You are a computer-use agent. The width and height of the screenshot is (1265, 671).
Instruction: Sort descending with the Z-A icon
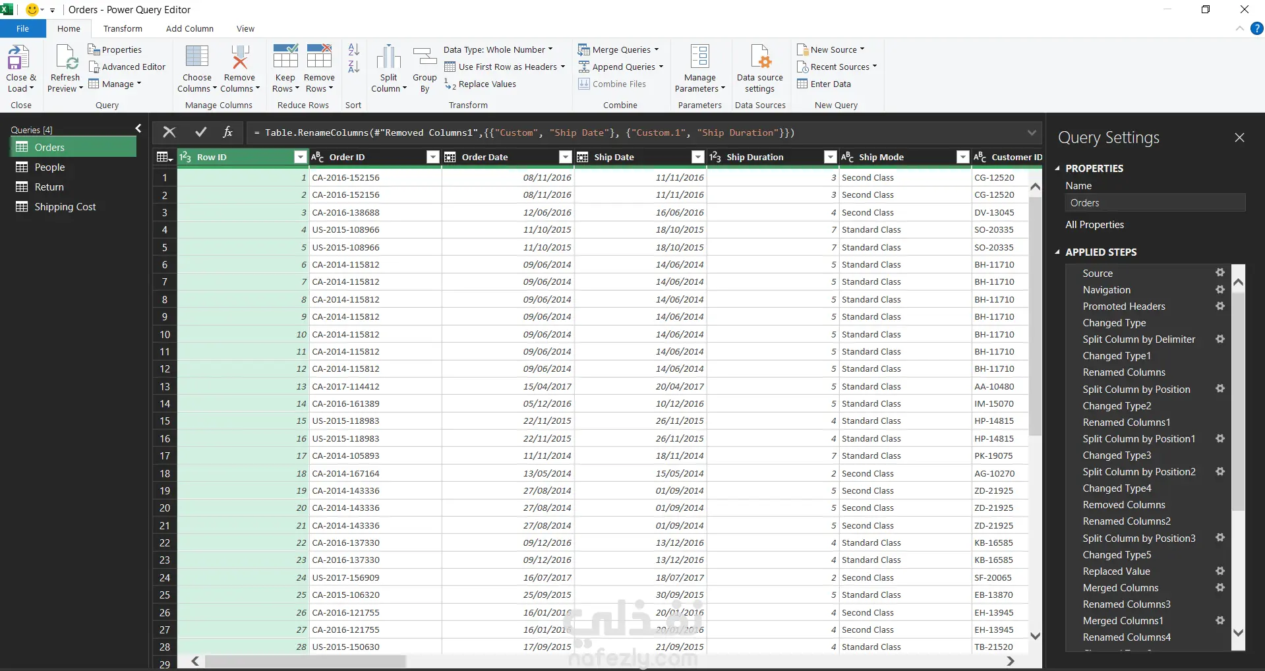[x=354, y=67]
